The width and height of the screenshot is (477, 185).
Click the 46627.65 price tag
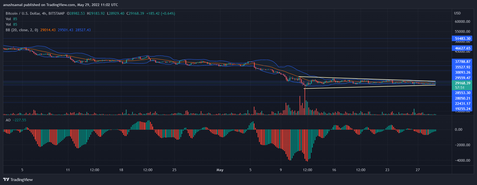click(462, 48)
